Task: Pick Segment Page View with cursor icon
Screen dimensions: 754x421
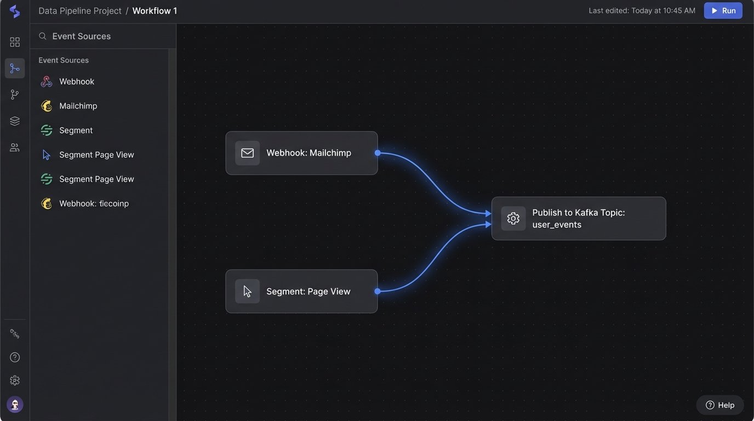Action: point(96,155)
